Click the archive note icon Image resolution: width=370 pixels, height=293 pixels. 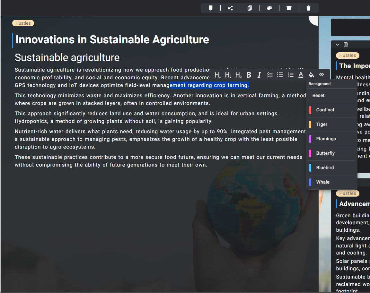[x=289, y=8]
